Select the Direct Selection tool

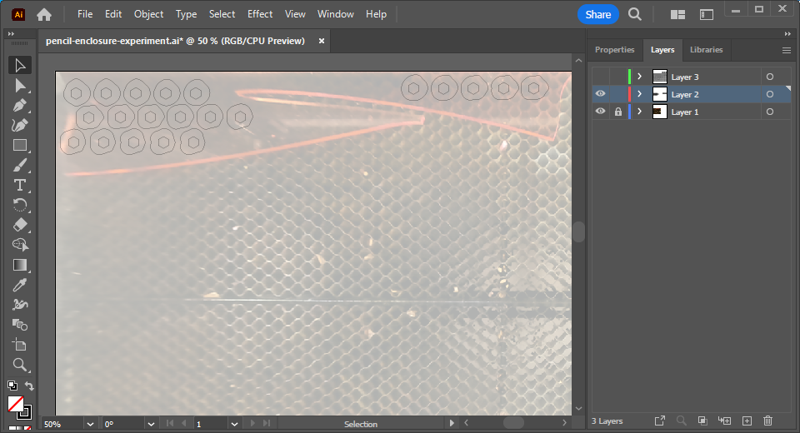point(20,85)
